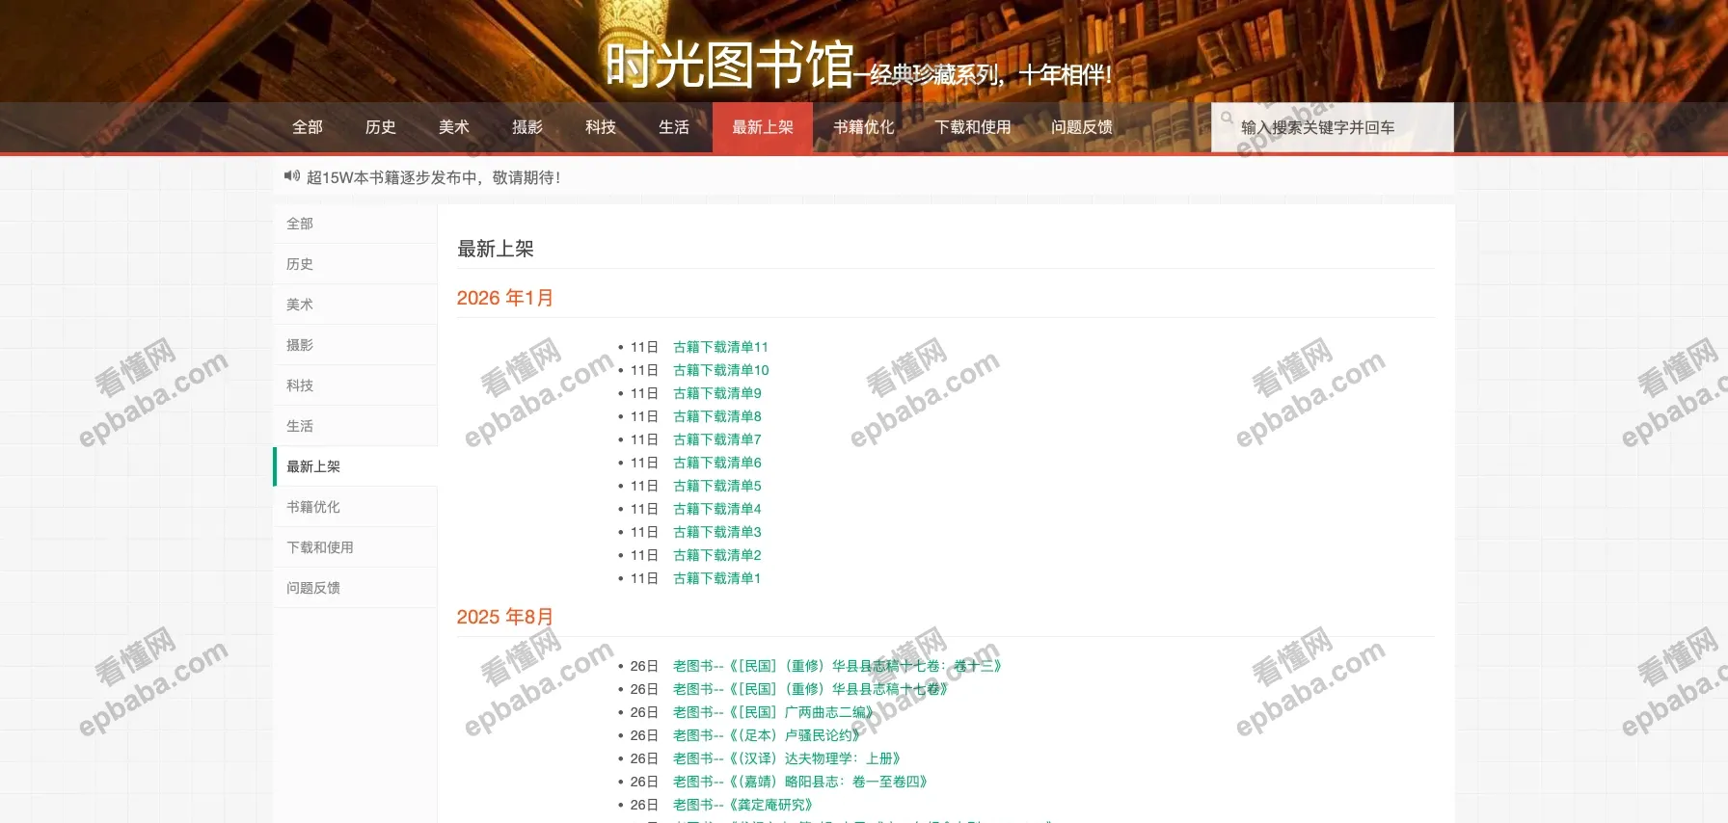1728x823 pixels.
Task: Open 书籍优化 in top navigation bar
Action: pos(864,127)
